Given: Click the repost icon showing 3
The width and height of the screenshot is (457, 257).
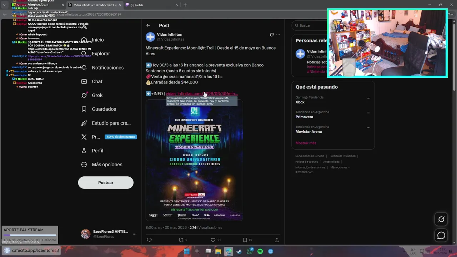Looking at the screenshot, I should tap(182, 240).
